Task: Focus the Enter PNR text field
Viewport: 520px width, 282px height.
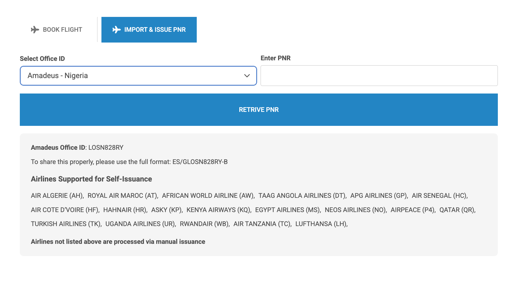Action: (x=379, y=76)
